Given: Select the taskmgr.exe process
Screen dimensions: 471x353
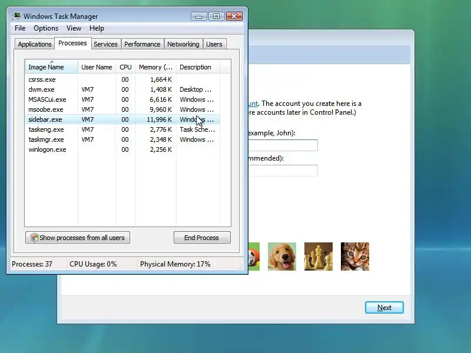Looking at the screenshot, I should tap(122, 139).
